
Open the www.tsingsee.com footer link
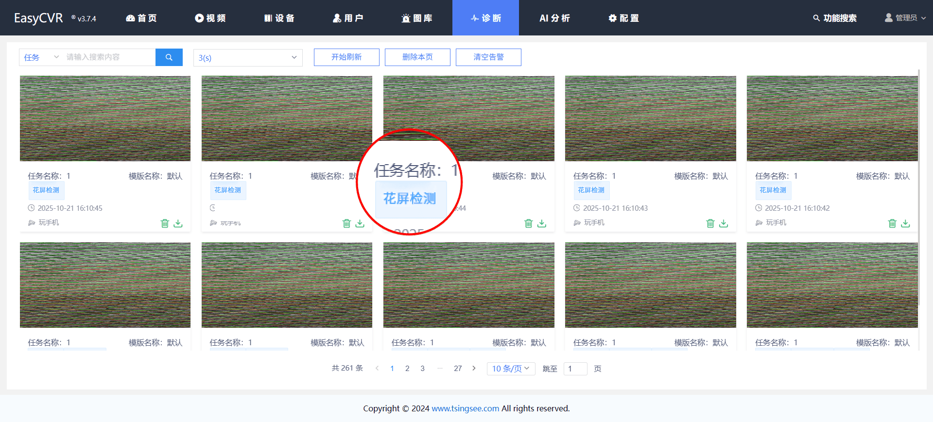click(465, 408)
